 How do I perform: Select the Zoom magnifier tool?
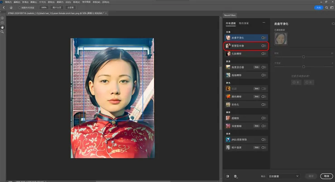tap(2, 32)
